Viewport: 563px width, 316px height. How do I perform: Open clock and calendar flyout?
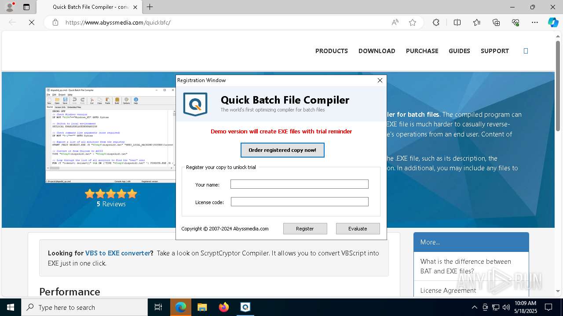pos(526,307)
